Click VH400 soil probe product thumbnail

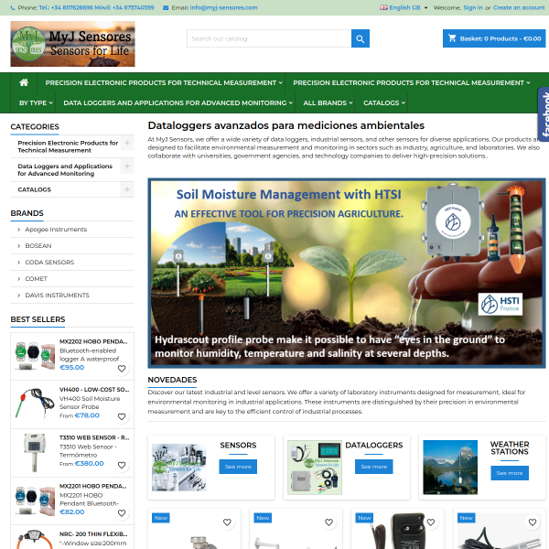tap(35, 404)
